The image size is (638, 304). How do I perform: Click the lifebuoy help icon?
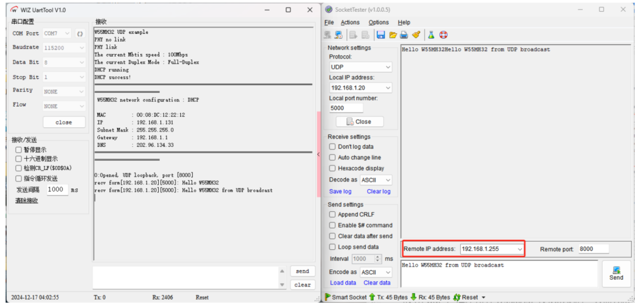pyautogui.click(x=443, y=35)
